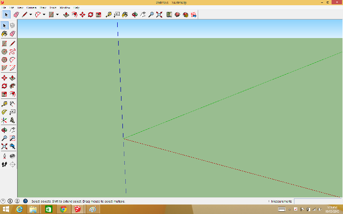The height and width of the screenshot is (214, 343).
Task: Open the Window menu
Action: [65, 8]
